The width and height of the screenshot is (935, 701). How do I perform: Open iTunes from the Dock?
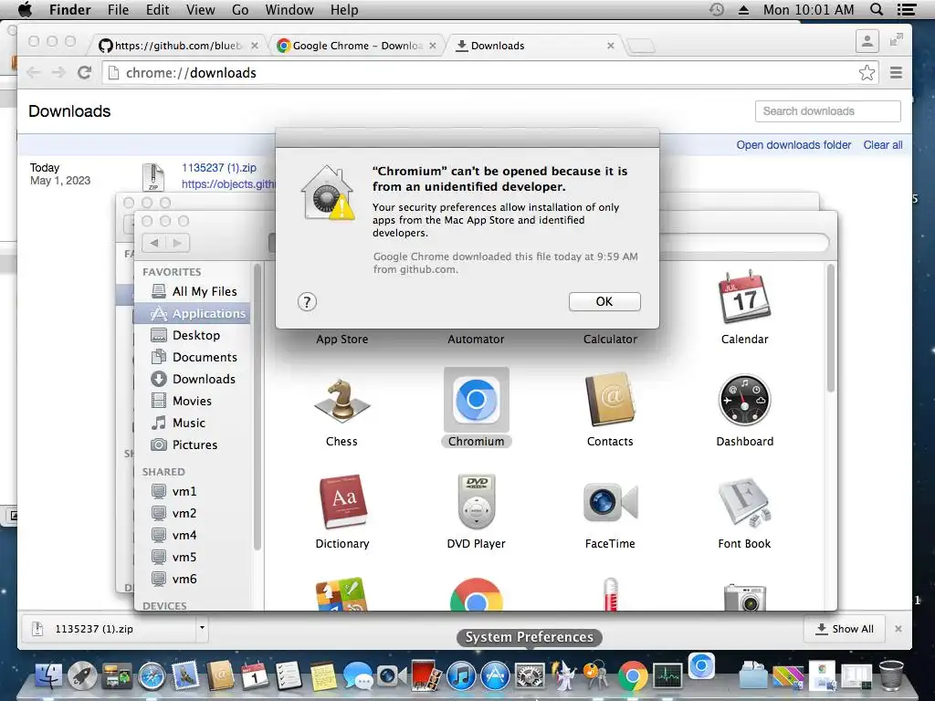461,676
